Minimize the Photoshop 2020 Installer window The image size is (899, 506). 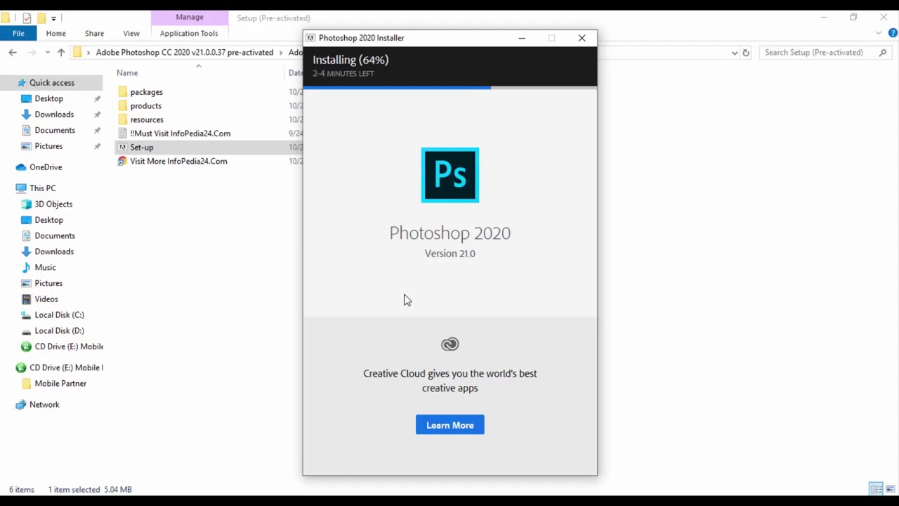pos(522,38)
